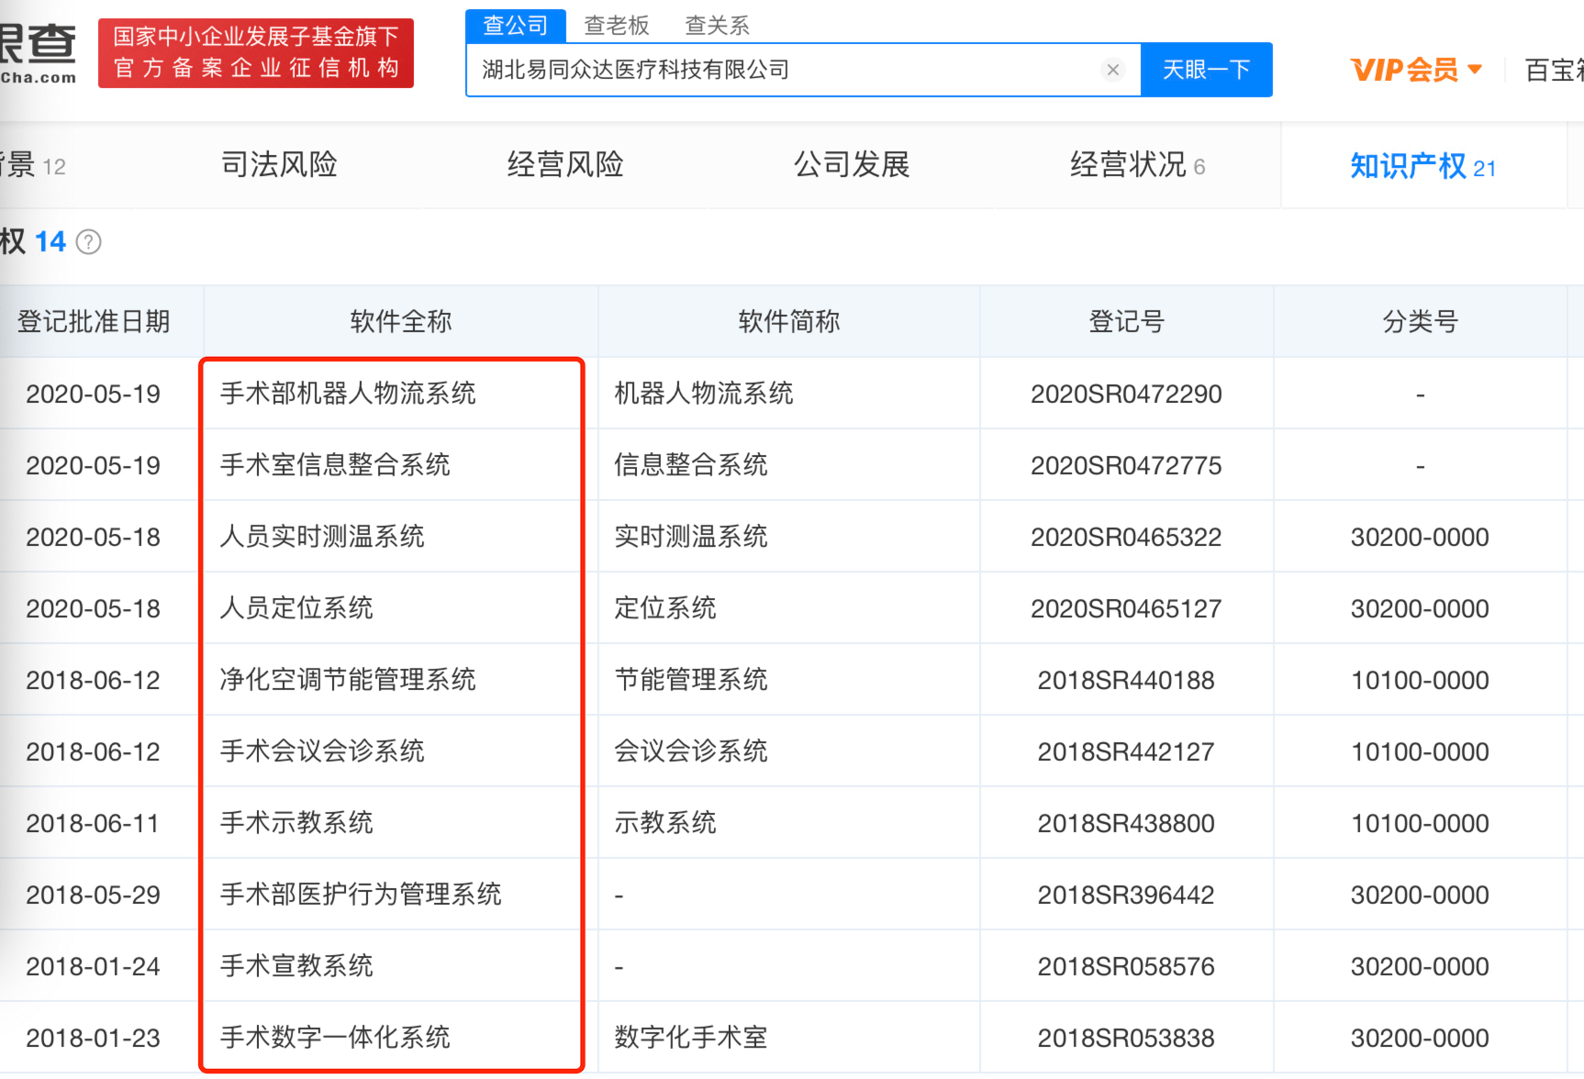Open the 司法风险 section tab
The height and width of the screenshot is (1079, 1584).
(279, 165)
